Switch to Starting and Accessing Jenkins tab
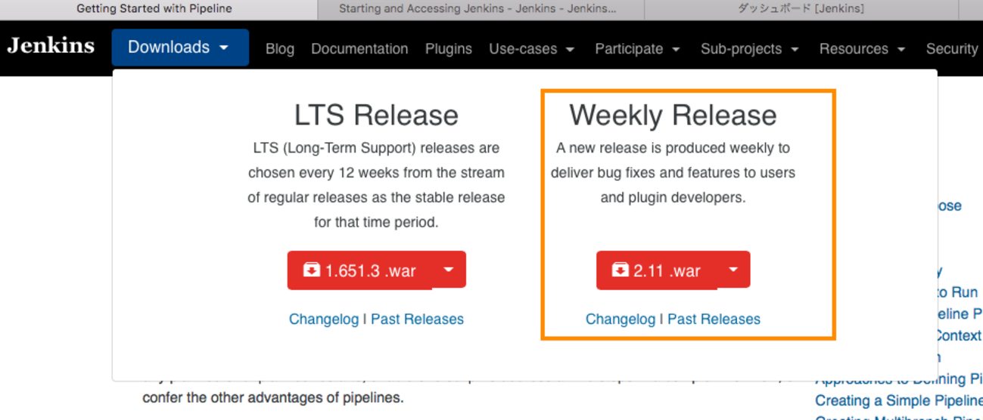Screen dimensions: 983x420 (x=478, y=9)
